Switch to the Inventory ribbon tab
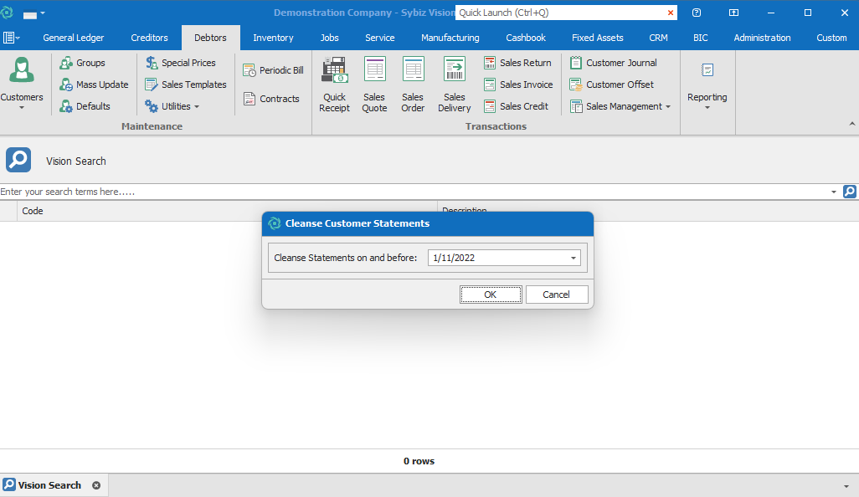Screen dimensions: 859x497 [273, 38]
